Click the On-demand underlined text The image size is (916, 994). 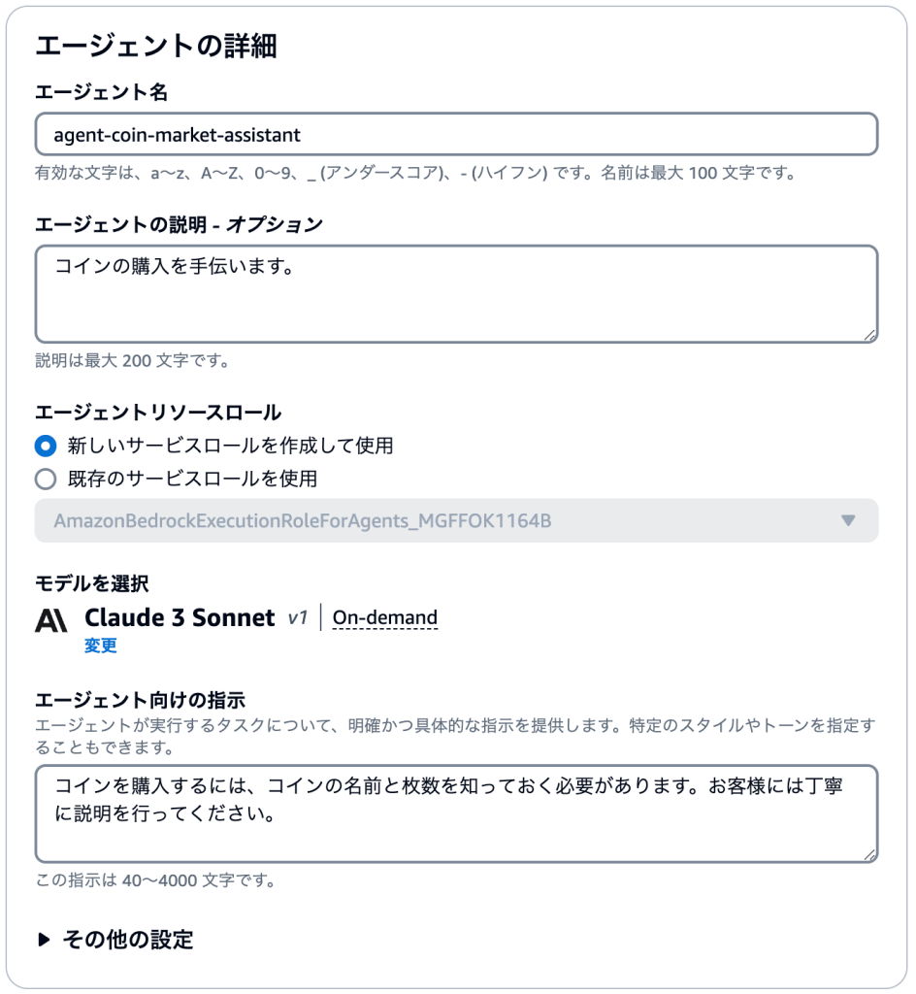(x=385, y=617)
